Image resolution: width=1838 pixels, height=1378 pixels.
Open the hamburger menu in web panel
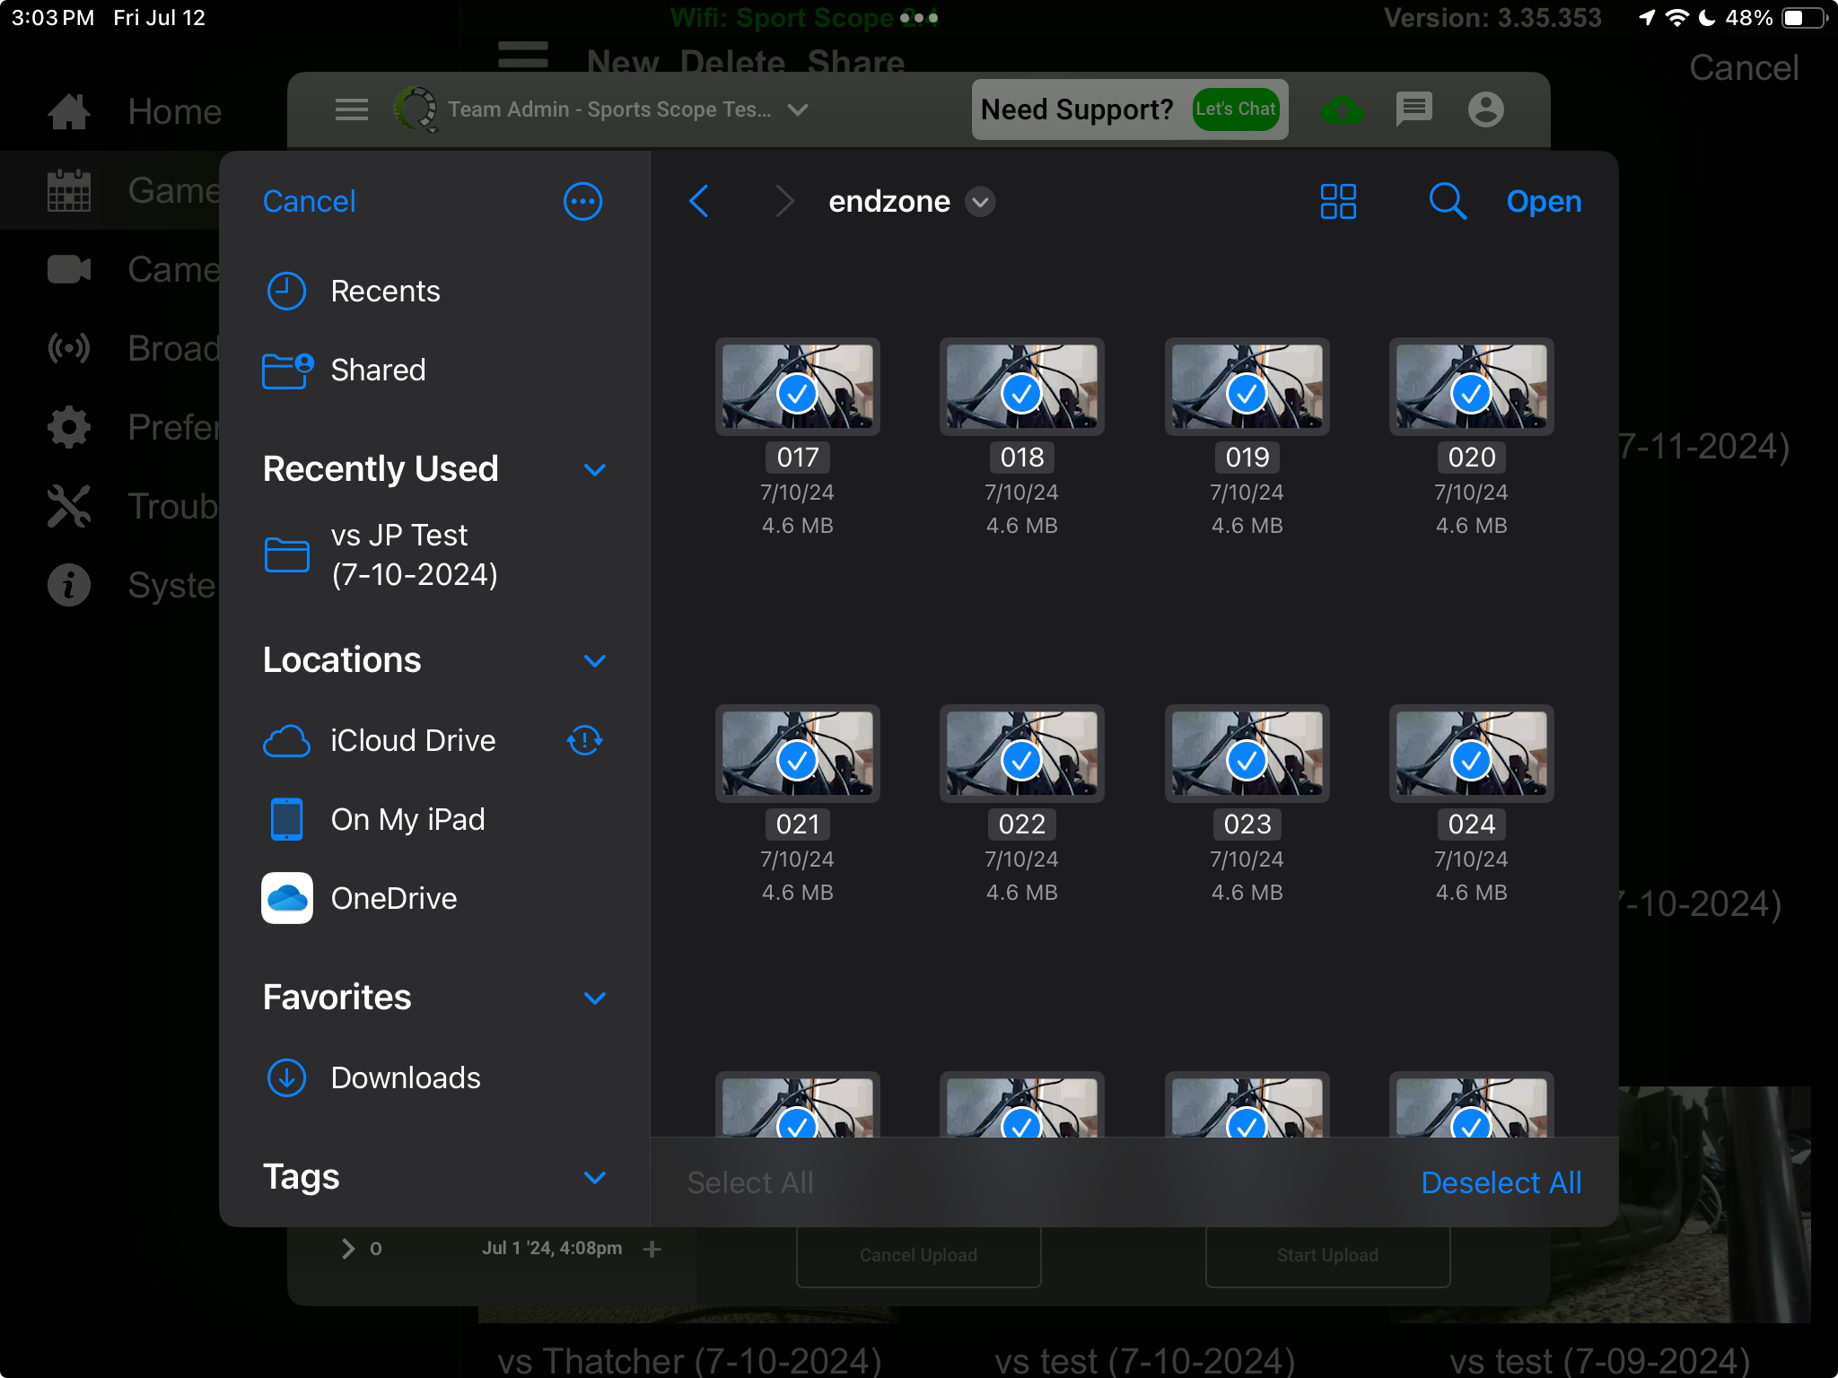point(351,109)
